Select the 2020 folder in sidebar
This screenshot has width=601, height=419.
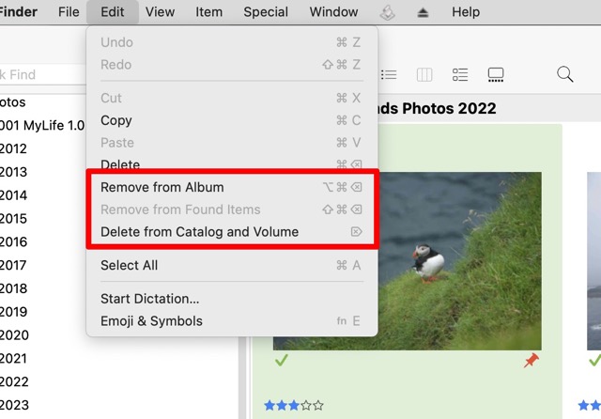tap(14, 335)
